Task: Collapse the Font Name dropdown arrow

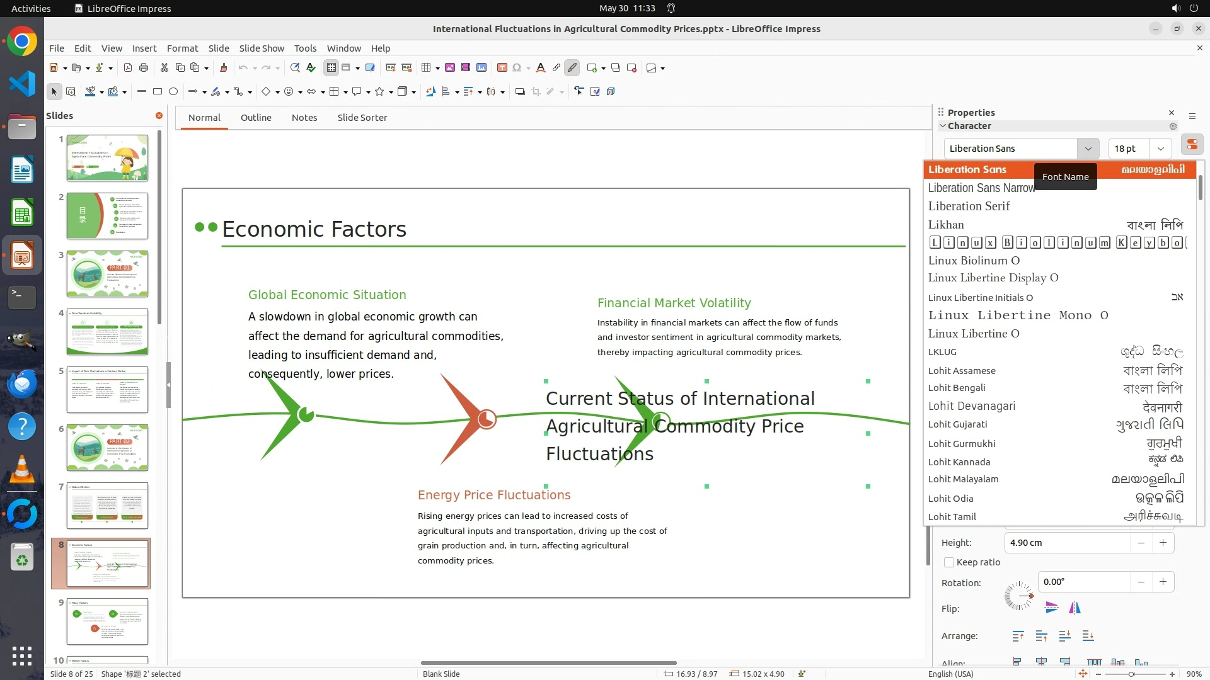Action: click(1088, 149)
